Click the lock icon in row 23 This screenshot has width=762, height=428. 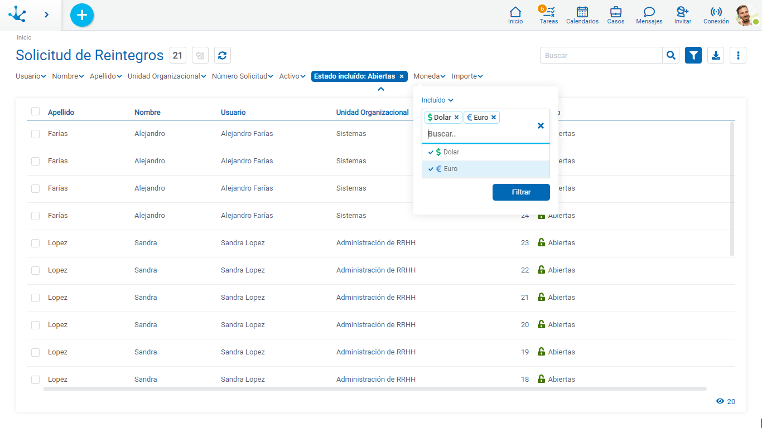tap(541, 242)
